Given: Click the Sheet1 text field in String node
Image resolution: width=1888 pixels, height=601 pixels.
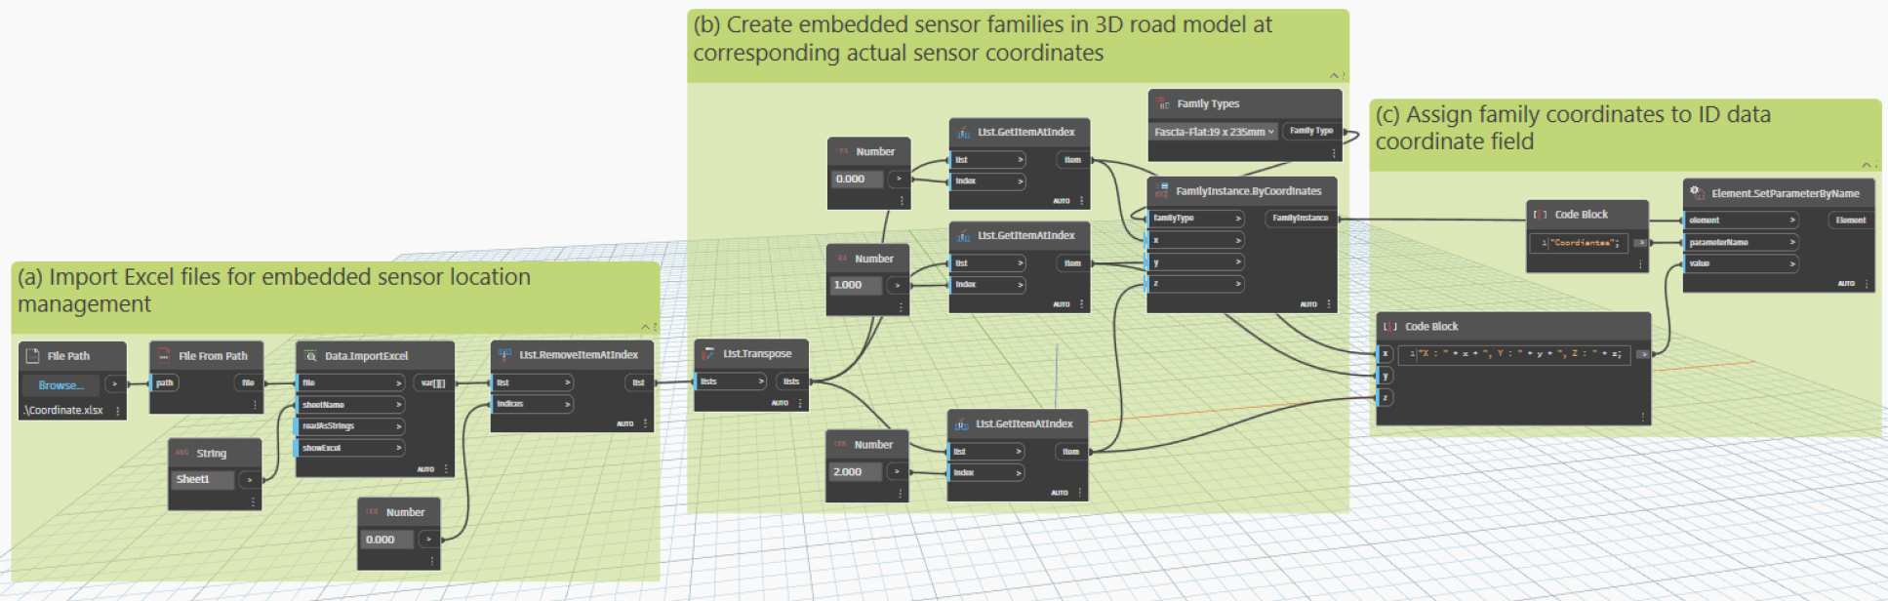Looking at the screenshot, I should coord(203,479).
